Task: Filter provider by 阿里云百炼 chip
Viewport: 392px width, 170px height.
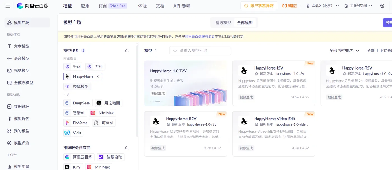Action: pyautogui.click(x=79, y=157)
